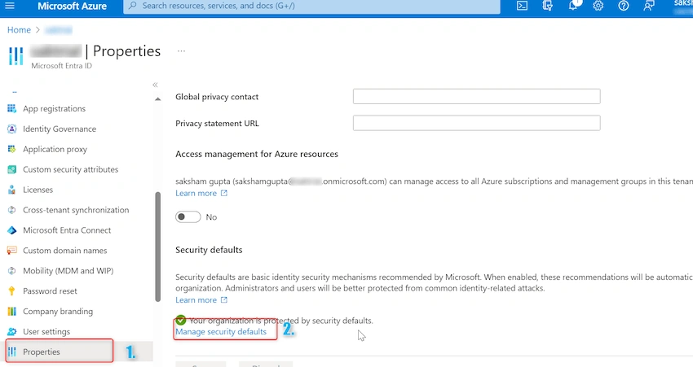
Task: Open the Directories and subscriptions filter icon
Action: (x=547, y=6)
